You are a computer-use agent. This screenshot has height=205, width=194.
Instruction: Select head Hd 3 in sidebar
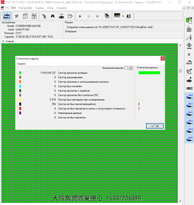coord(190,122)
